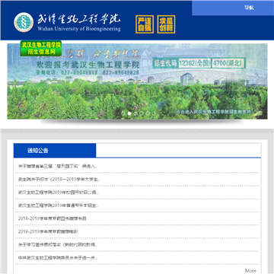Select the third carousel dot

click(135, 113)
